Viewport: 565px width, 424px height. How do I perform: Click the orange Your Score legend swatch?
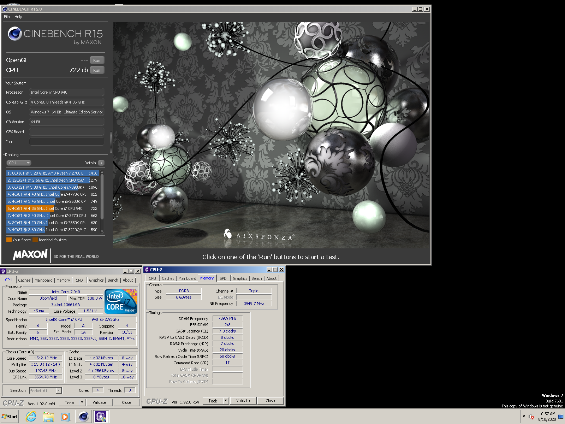(9, 240)
